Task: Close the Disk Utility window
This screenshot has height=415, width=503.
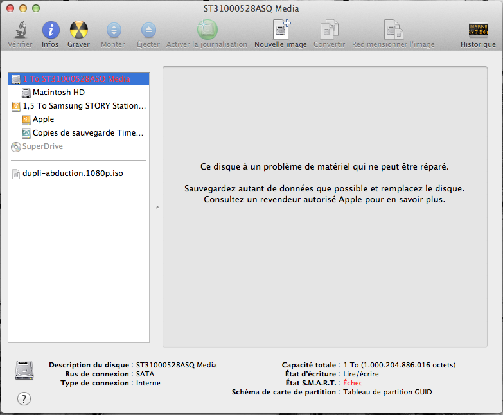Action: coord(10,8)
